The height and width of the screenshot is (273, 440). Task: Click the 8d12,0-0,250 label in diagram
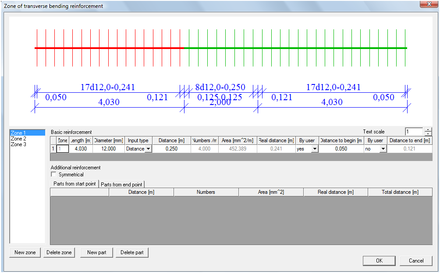click(x=220, y=87)
